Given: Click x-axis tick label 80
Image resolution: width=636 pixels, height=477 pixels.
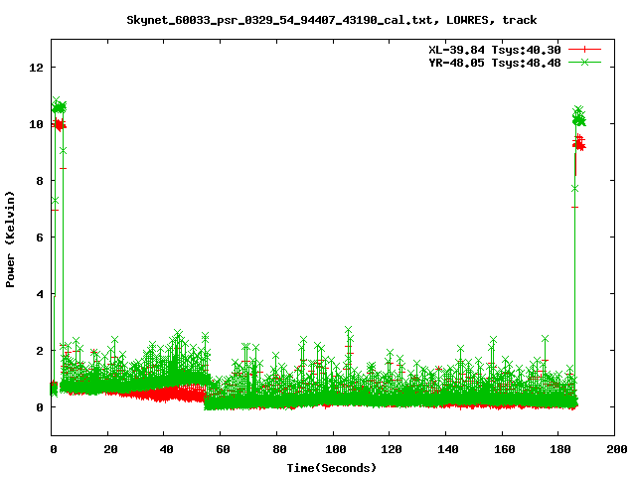Looking at the screenshot, I should (279, 449).
